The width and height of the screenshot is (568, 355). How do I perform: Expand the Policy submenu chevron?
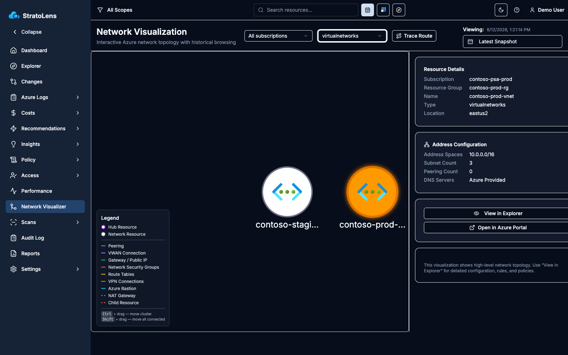tap(78, 160)
